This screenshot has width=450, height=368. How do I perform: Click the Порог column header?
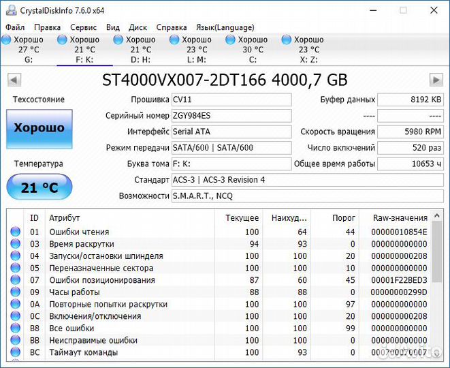tap(335, 218)
